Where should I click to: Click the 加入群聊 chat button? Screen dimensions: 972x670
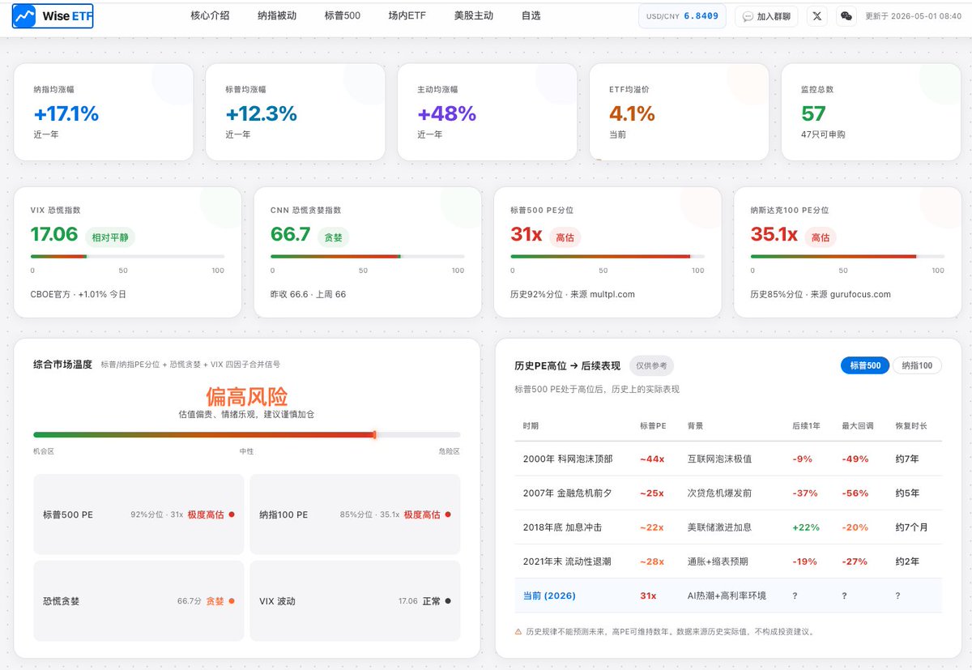click(766, 16)
